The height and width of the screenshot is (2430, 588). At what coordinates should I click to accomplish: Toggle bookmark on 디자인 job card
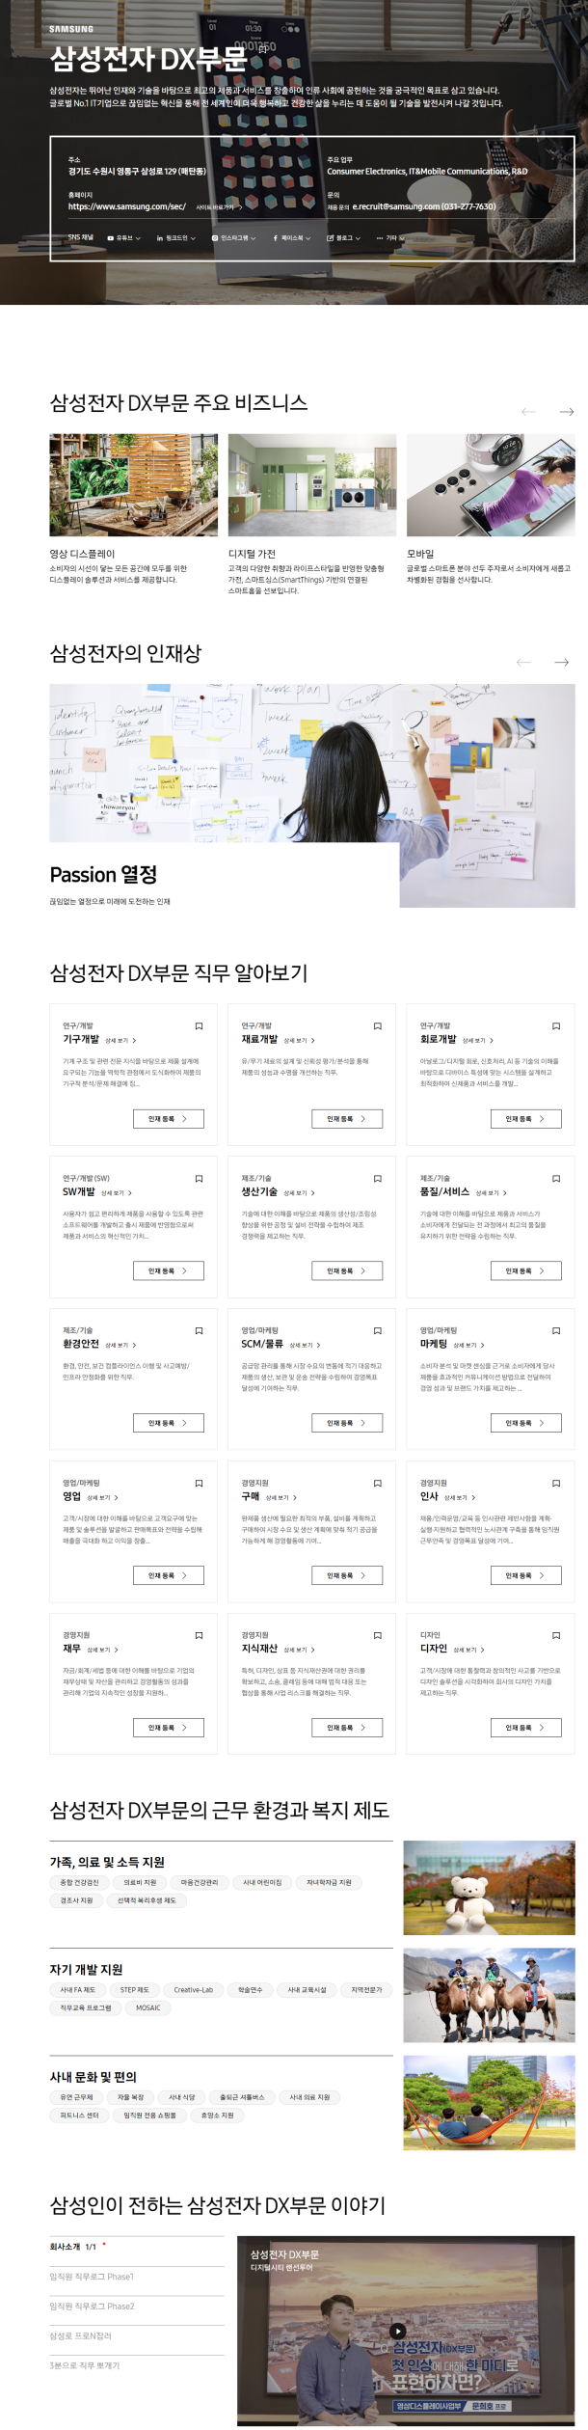tap(555, 1635)
